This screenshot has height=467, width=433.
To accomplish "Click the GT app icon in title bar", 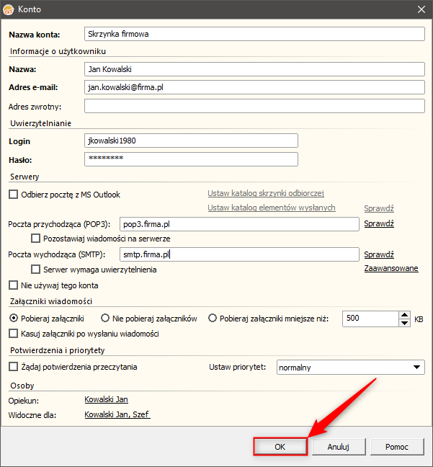I will (x=9, y=9).
